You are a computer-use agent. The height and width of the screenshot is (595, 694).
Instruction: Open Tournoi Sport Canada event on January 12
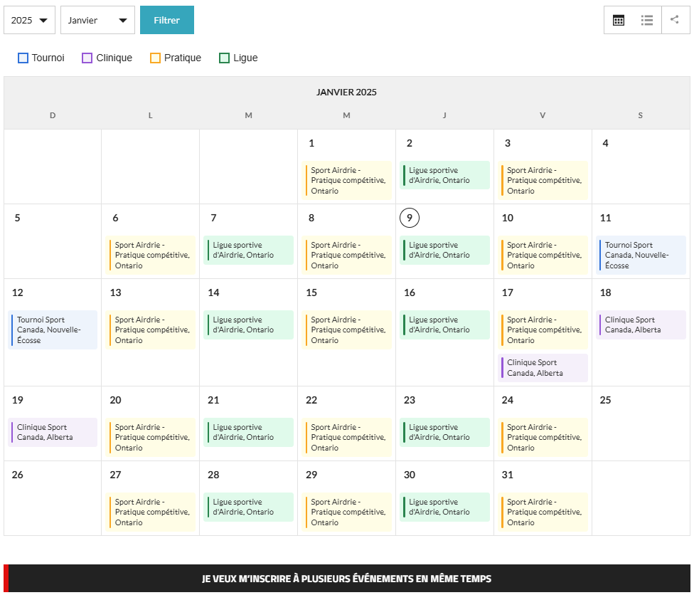pyautogui.click(x=53, y=330)
